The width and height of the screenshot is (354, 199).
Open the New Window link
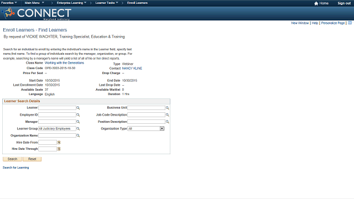tap(300, 23)
